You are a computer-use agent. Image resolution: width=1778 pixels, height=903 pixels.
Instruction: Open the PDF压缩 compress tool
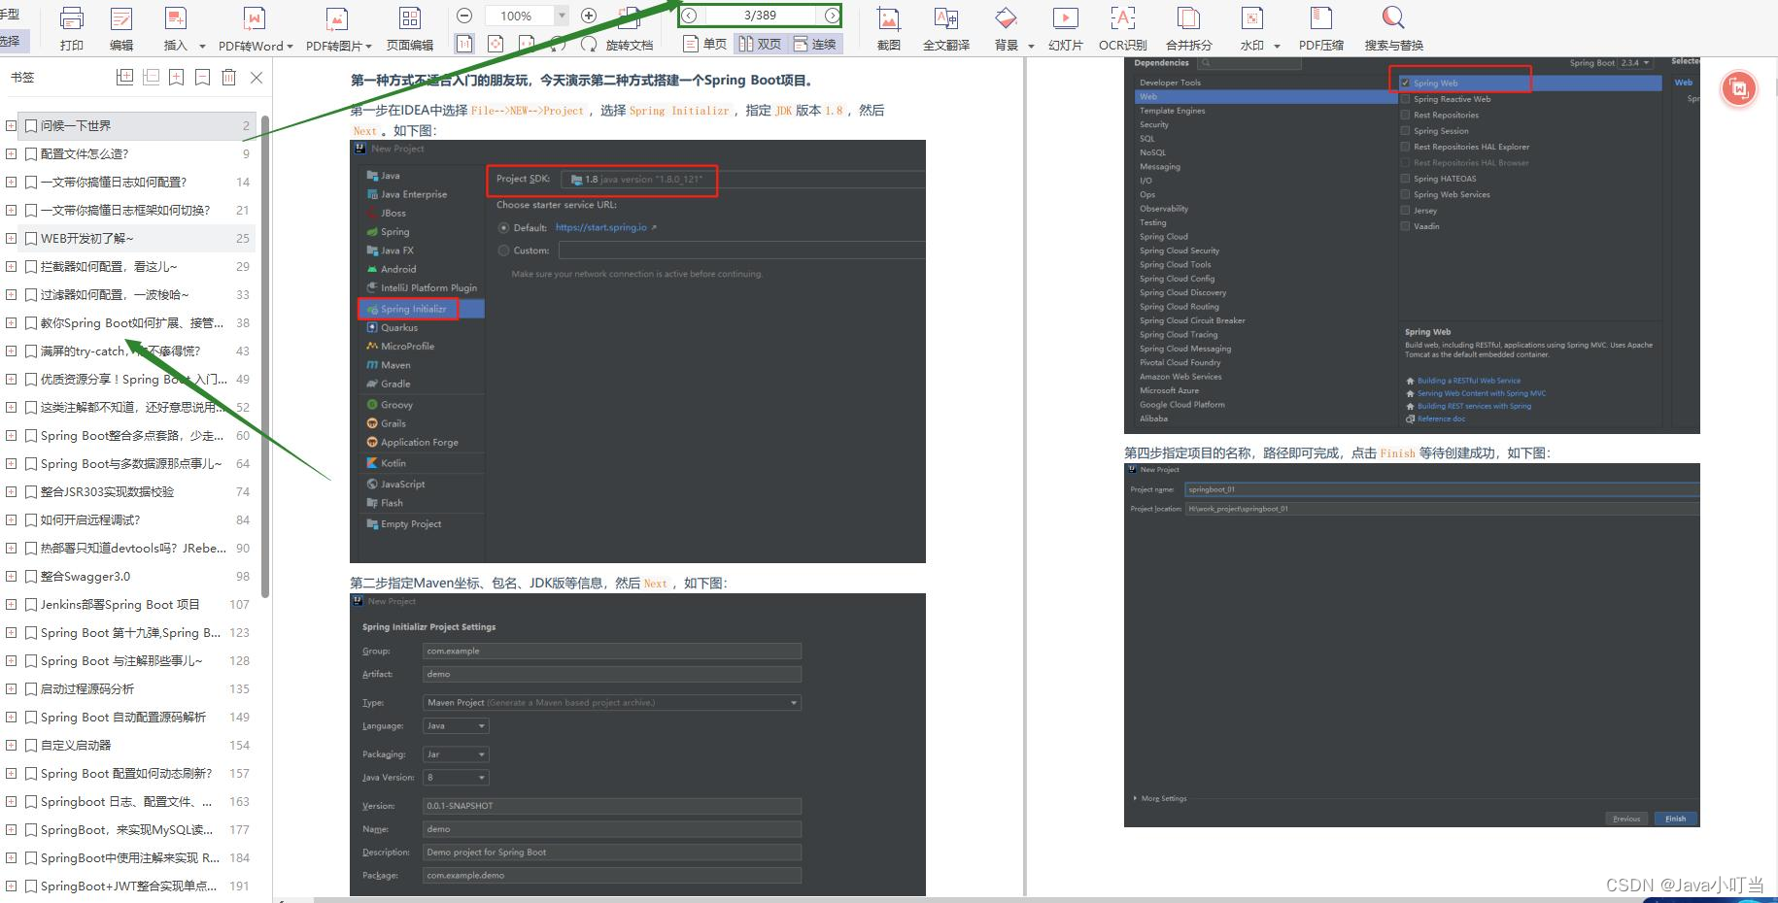tap(1321, 18)
